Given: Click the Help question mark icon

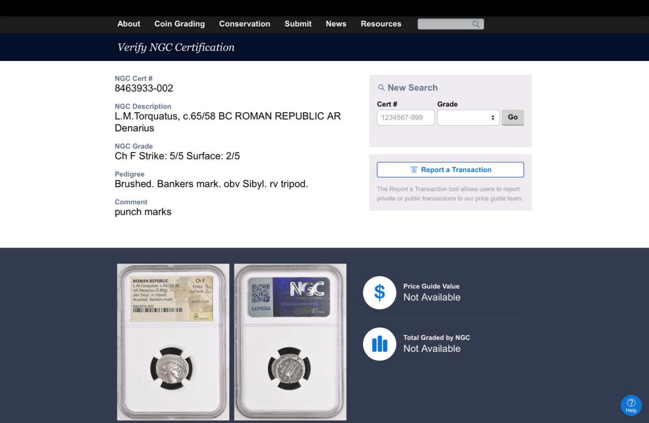Looking at the screenshot, I should 631,403.
